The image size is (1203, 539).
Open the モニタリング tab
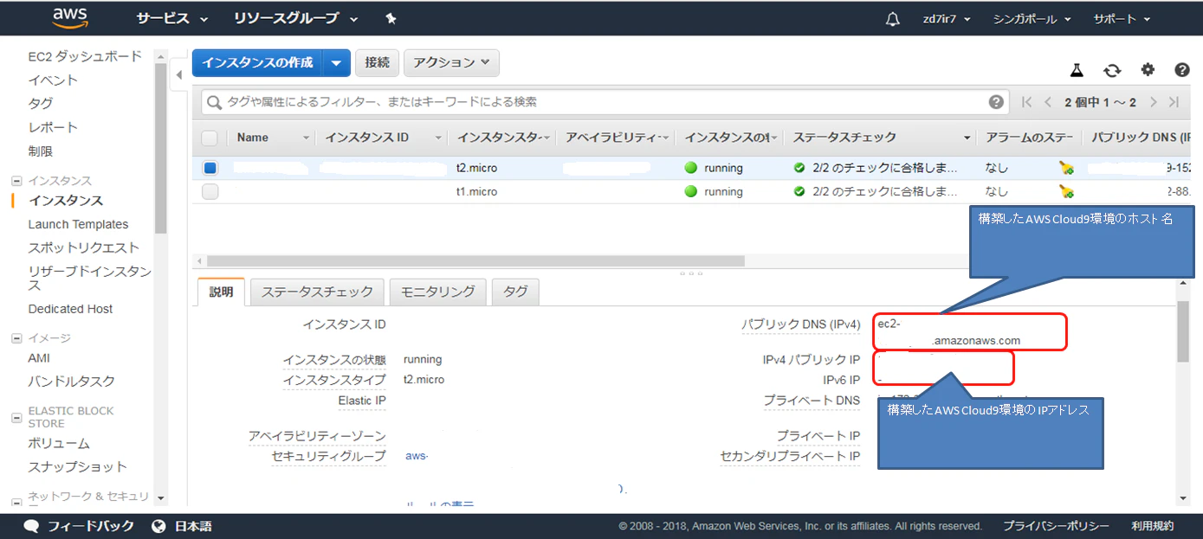(x=437, y=292)
